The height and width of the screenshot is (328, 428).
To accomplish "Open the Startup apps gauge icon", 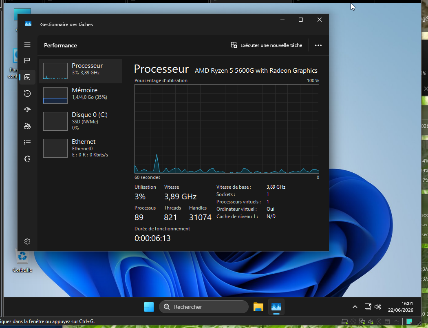I will [27, 110].
